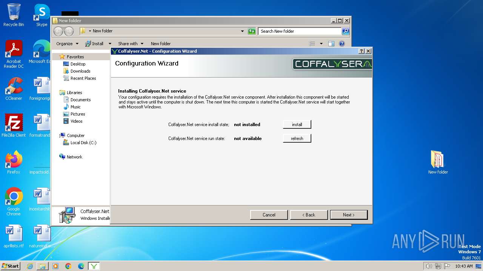
Task: Click the Chrome taskbar icon
Action: click(68, 266)
